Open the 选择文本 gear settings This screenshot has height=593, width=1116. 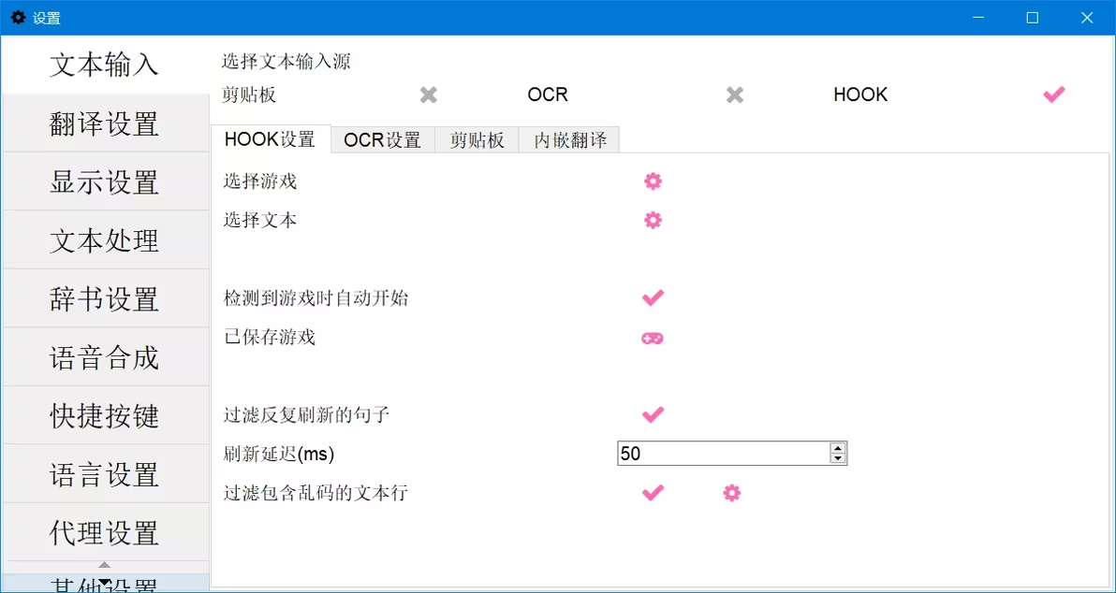coord(653,221)
